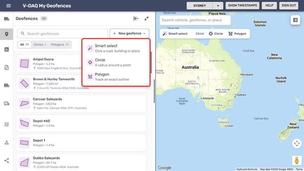
Task: Click the Brisbane label on the map
Action: pos(247,75)
